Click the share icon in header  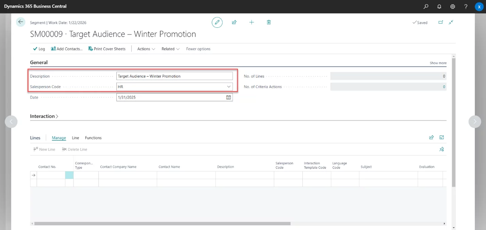coord(234,22)
